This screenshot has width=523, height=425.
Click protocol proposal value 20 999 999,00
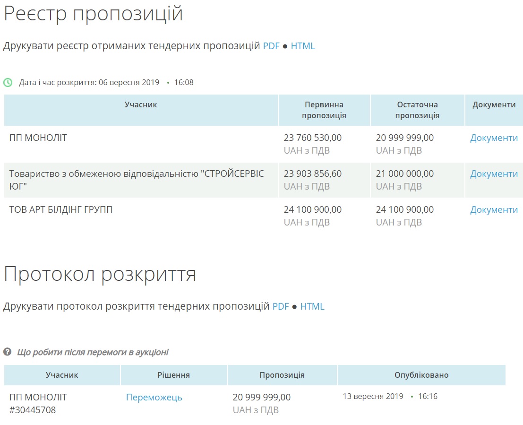[262, 397]
